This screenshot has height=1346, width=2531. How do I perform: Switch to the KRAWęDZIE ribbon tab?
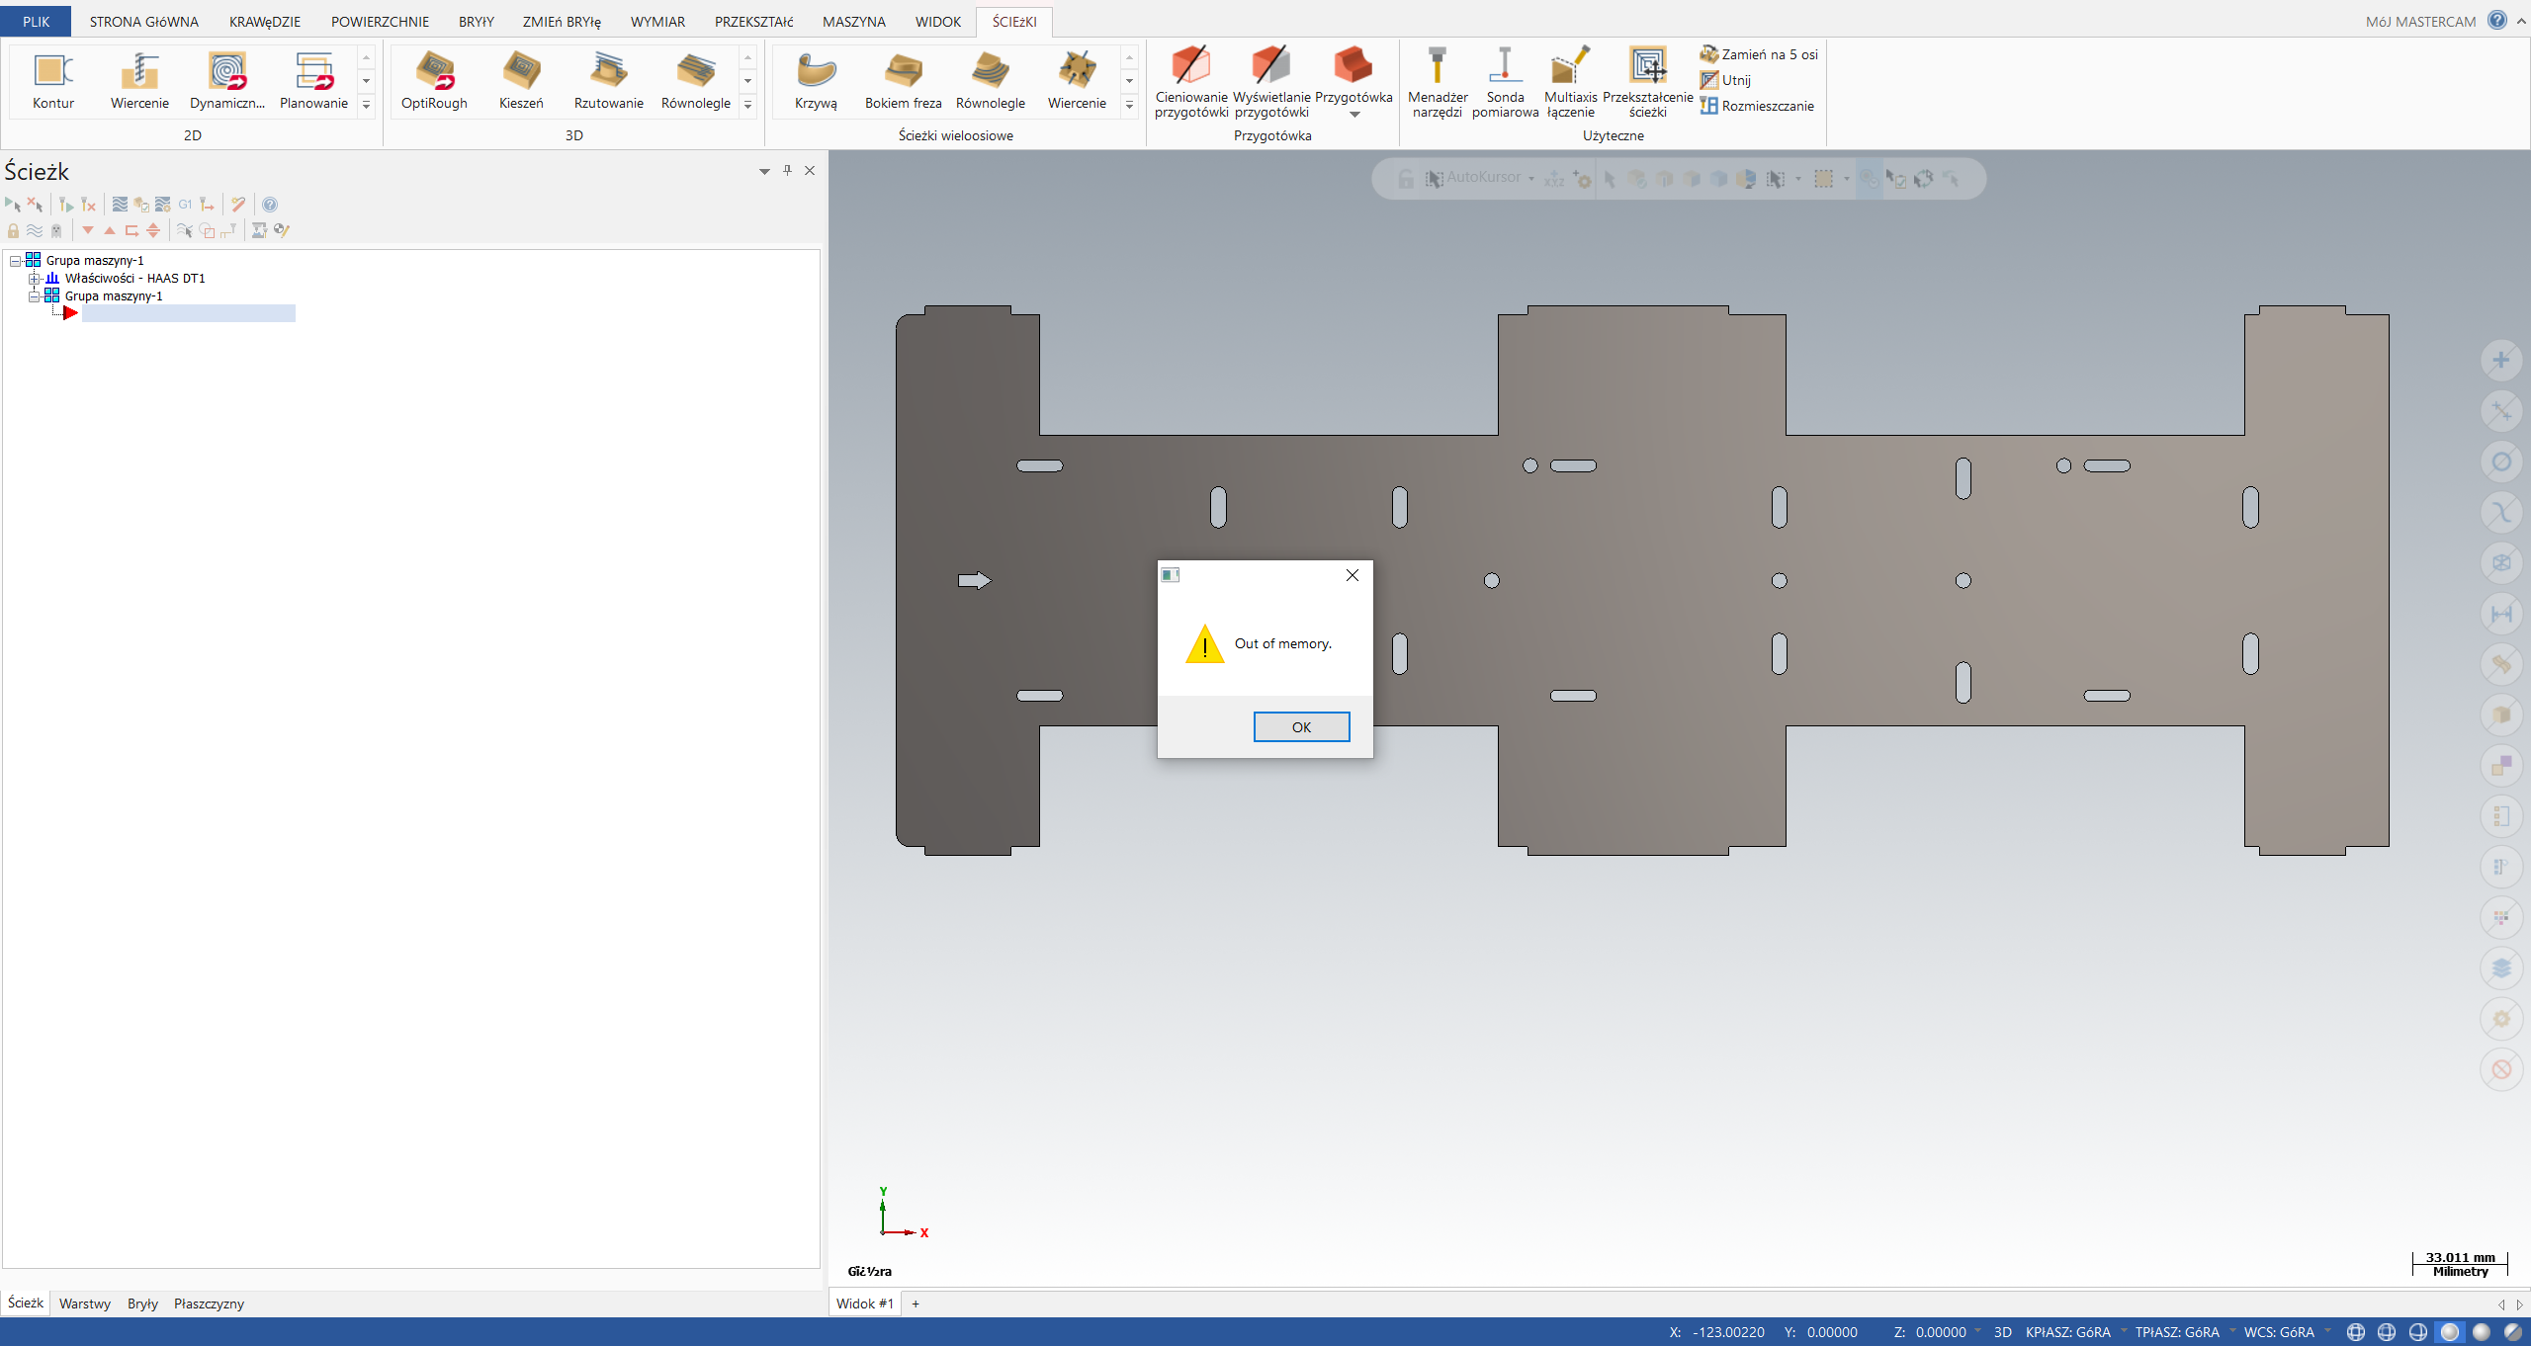265,21
